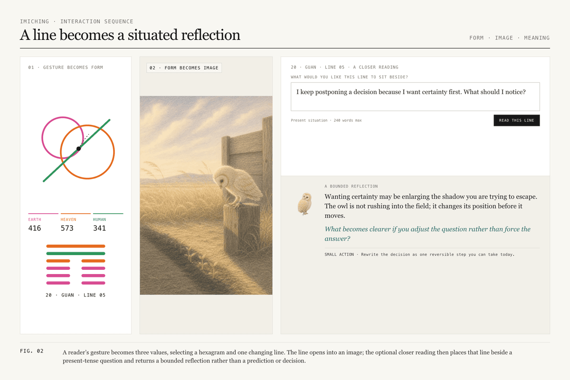The width and height of the screenshot is (570, 380).
Task: Select the black intersection point in the diagram
Action: click(x=78, y=149)
